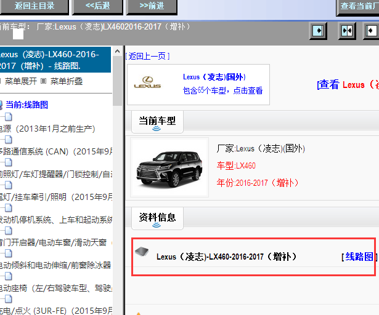Click the document icon above 发动机停机系统 item
The height and width of the screenshot is (315, 379).
click(x=9, y=207)
